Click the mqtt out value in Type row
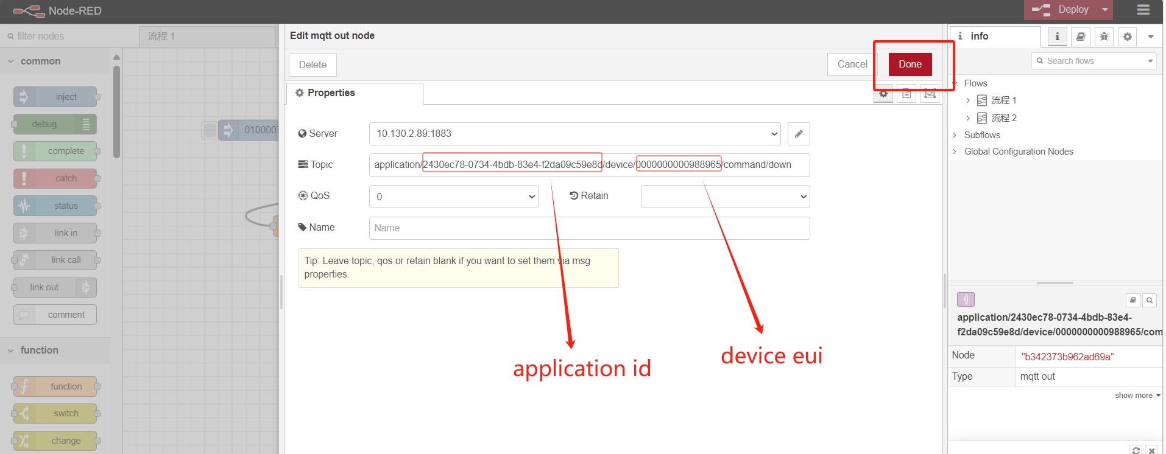 [x=1037, y=377]
